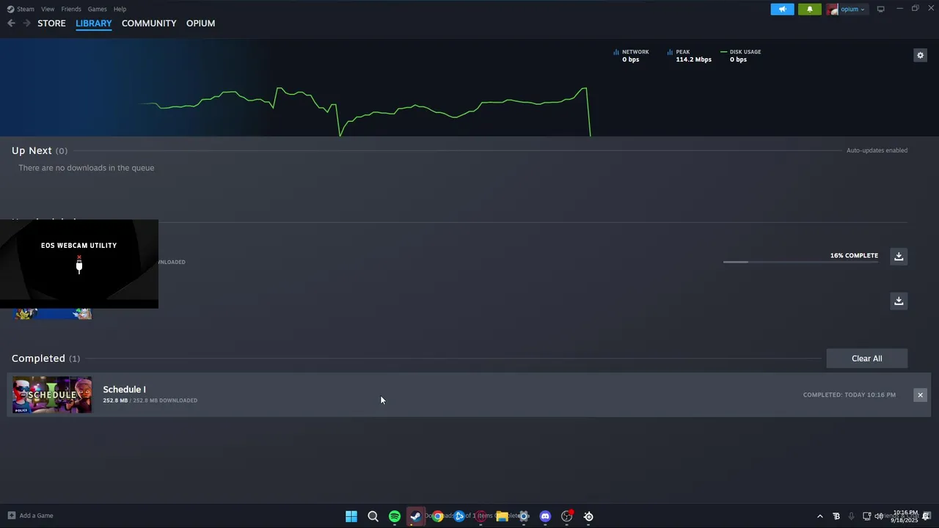
Task: Click the EOS Webcam Utility overlay window
Action: tap(78, 264)
